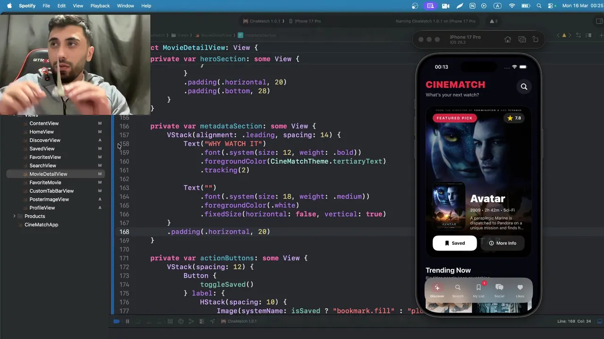Tap the 7.8 star rating badge

(x=514, y=118)
